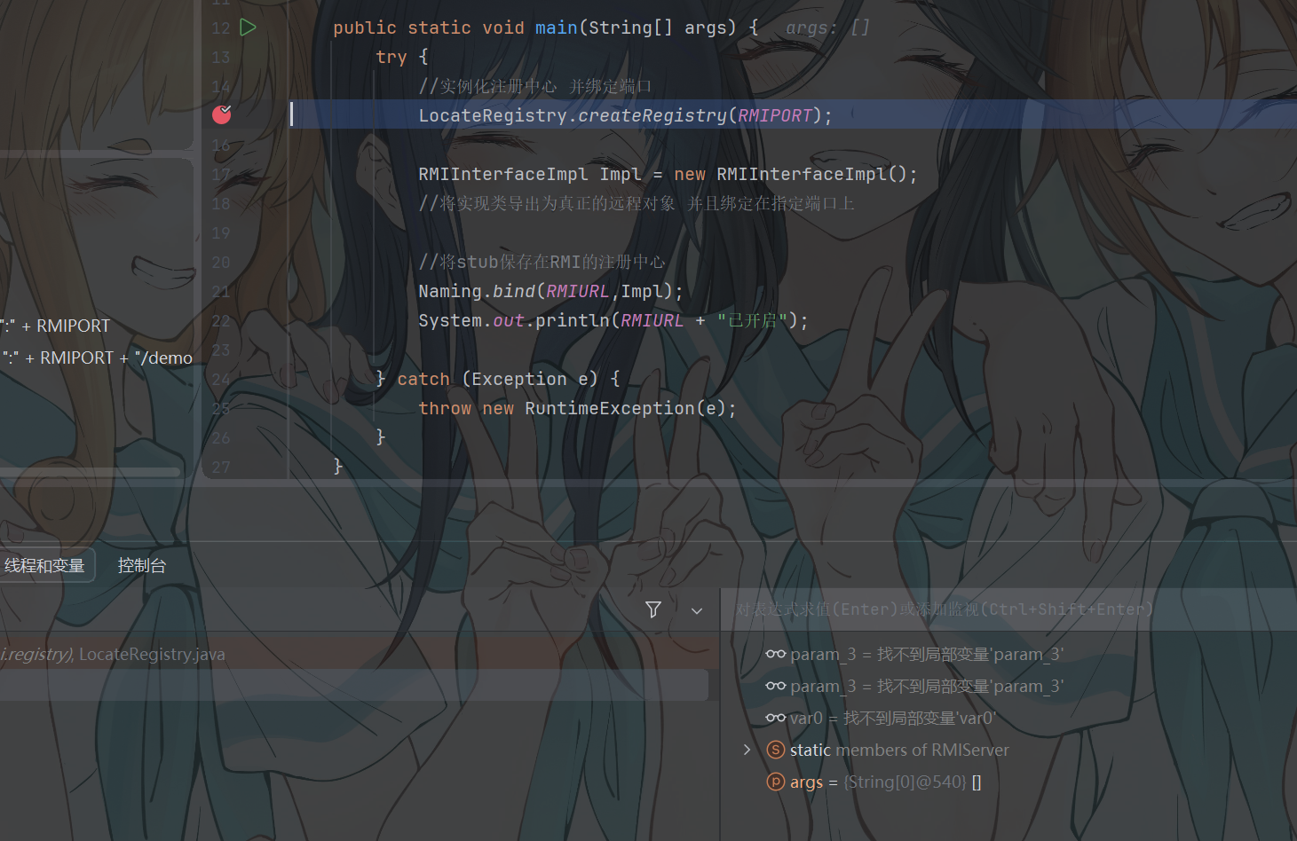This screenshot has height=841, width=1297.
Task: Click gutter line number 20
Action: 221,262
